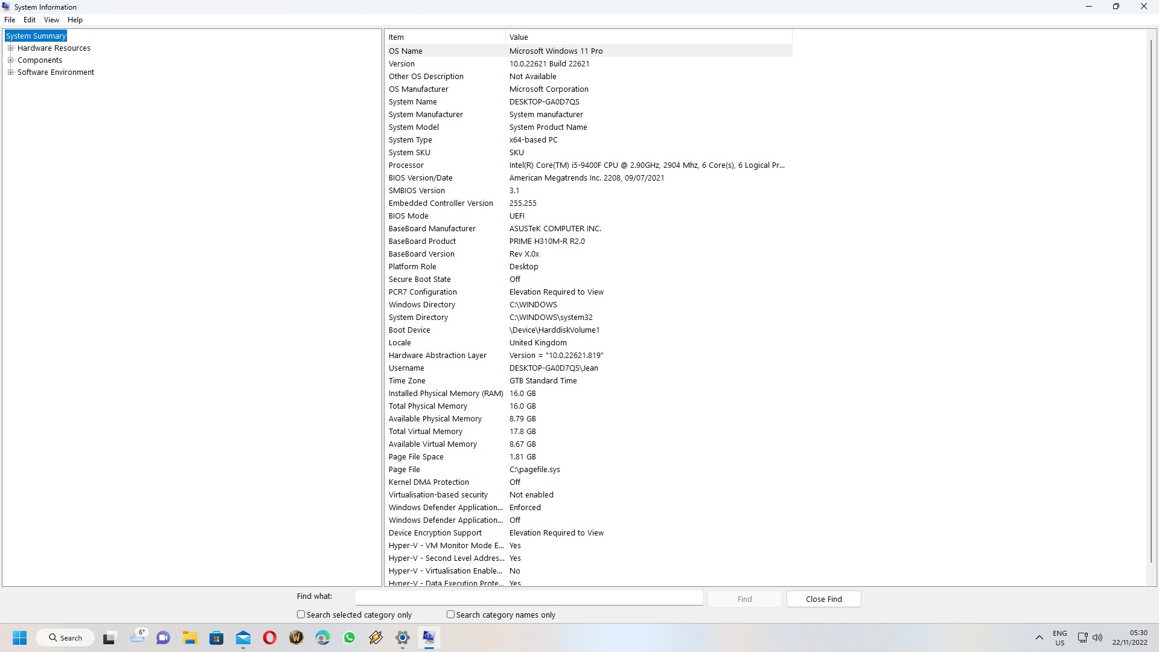Screen dimensions: 1159x652
Task: Expand the Components tree node
Action: pos(10,60)
